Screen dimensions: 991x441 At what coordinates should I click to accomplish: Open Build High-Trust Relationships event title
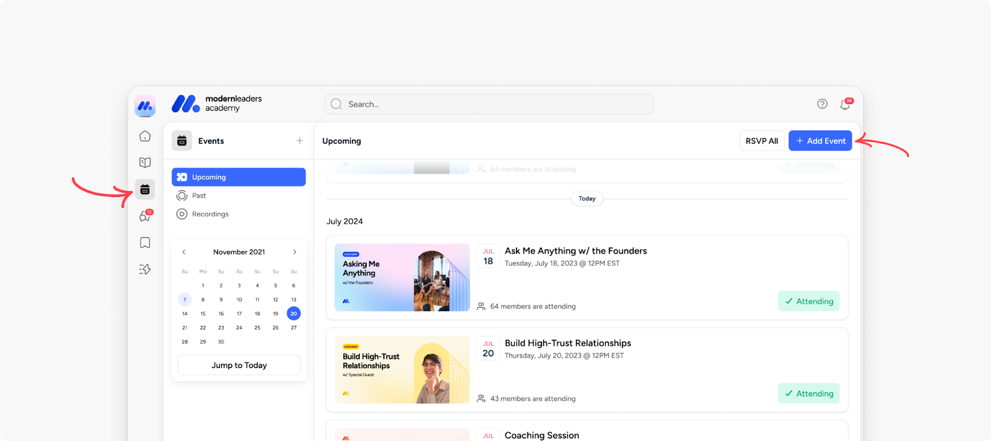pos(568,343)
